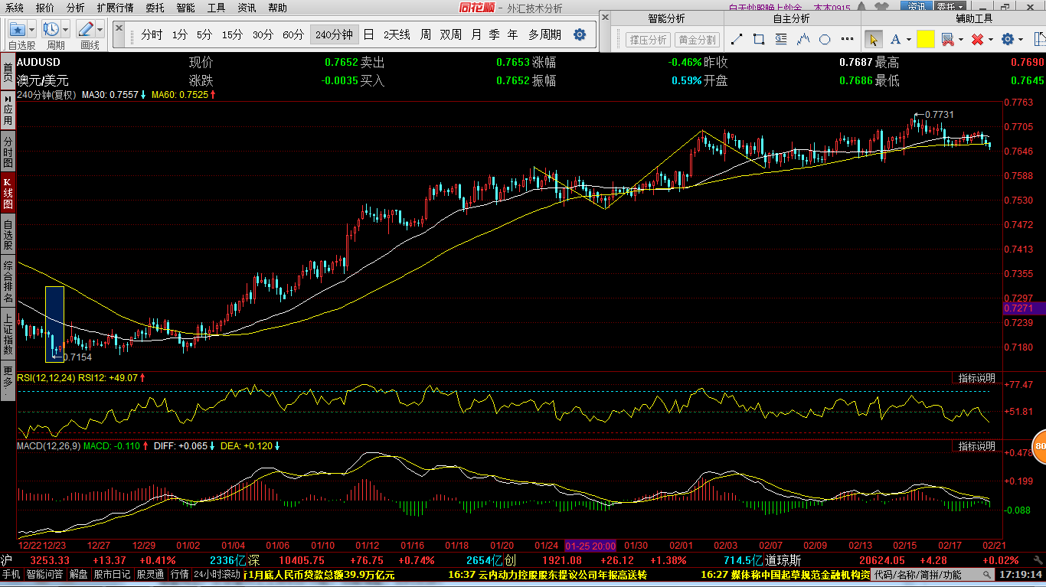Show more drawing tools (ellipsis)

tap(848, 40)
